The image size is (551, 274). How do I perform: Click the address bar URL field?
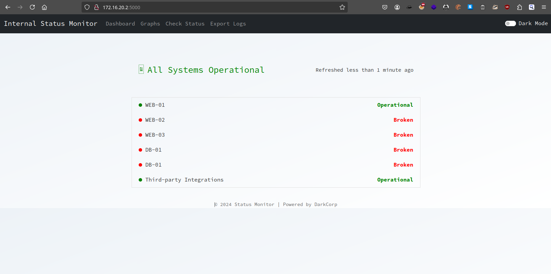pos(218,7)
